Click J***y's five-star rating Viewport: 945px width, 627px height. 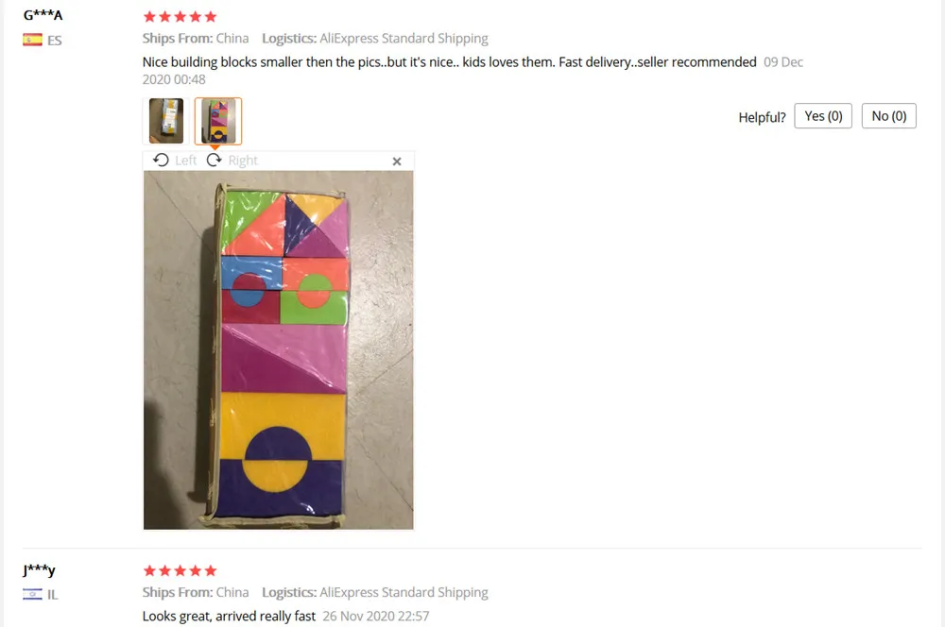[x=180, y=570]
